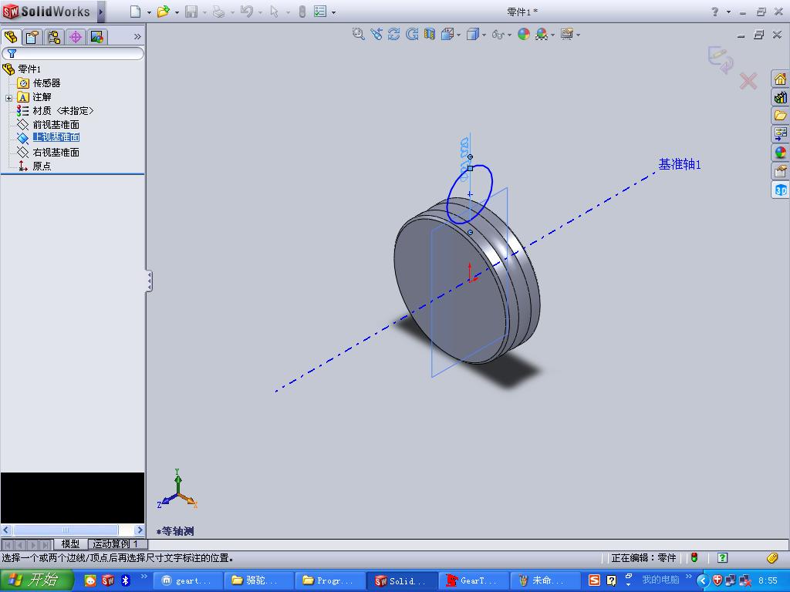Select the 传感器 sensors item
790x592 pixels.
pos(46,83)
